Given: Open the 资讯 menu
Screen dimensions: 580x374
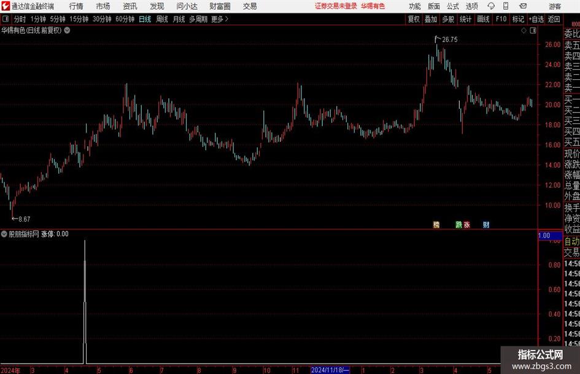Looking at the screenshot, I should point(130,6).
